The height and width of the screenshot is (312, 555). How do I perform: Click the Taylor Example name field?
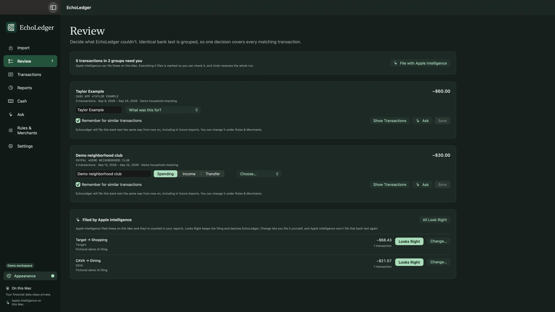(99, 110)
